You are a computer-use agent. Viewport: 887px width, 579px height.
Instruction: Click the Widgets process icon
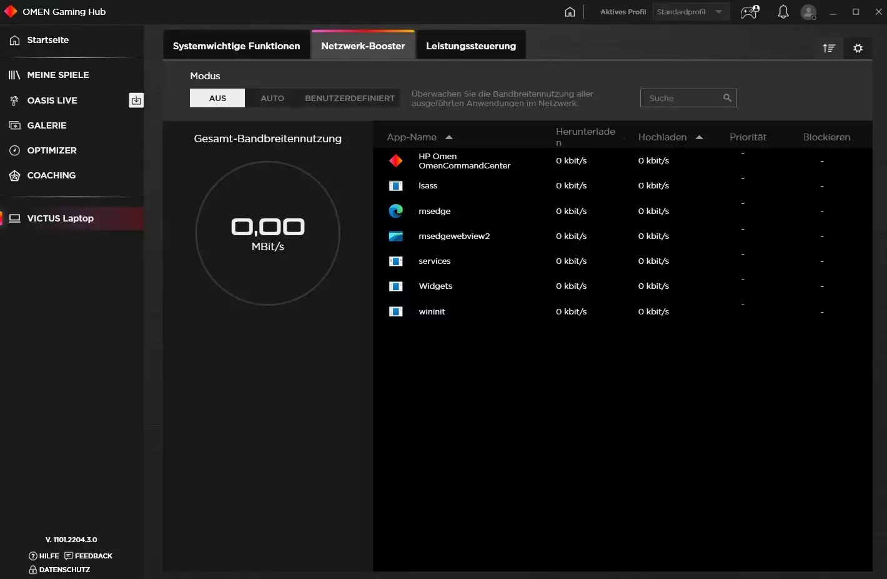pos(395,286)
